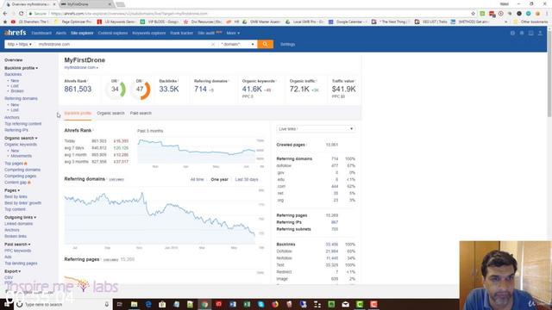Select Last 30 days range
Image resolution: width=552 pixels, height=310 pixels.
247,180
